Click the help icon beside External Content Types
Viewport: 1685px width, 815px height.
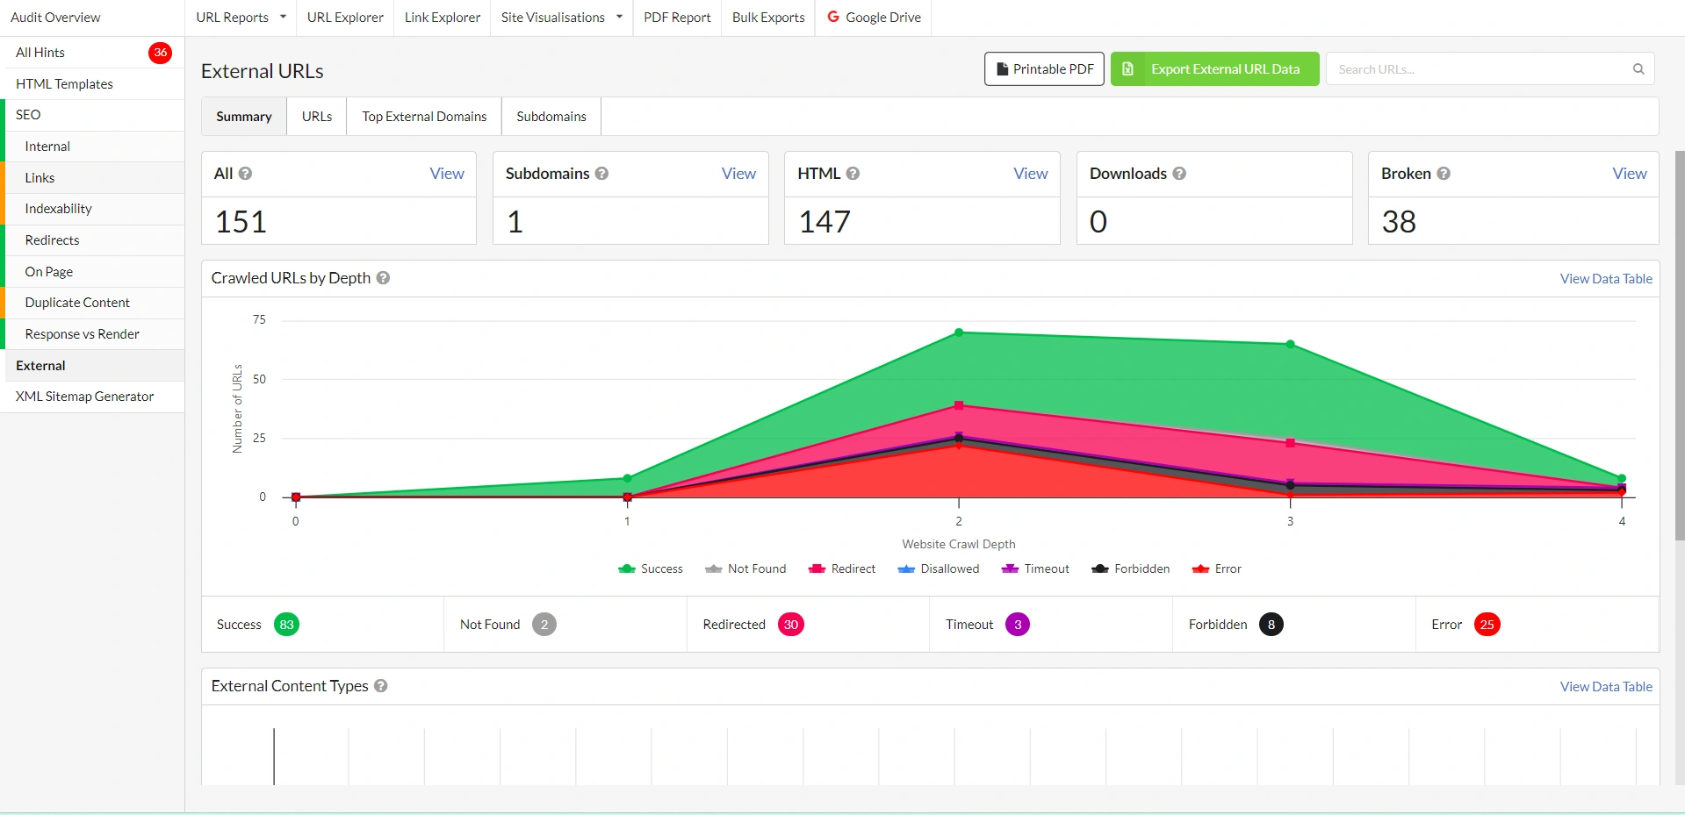(x=380, y=685)
